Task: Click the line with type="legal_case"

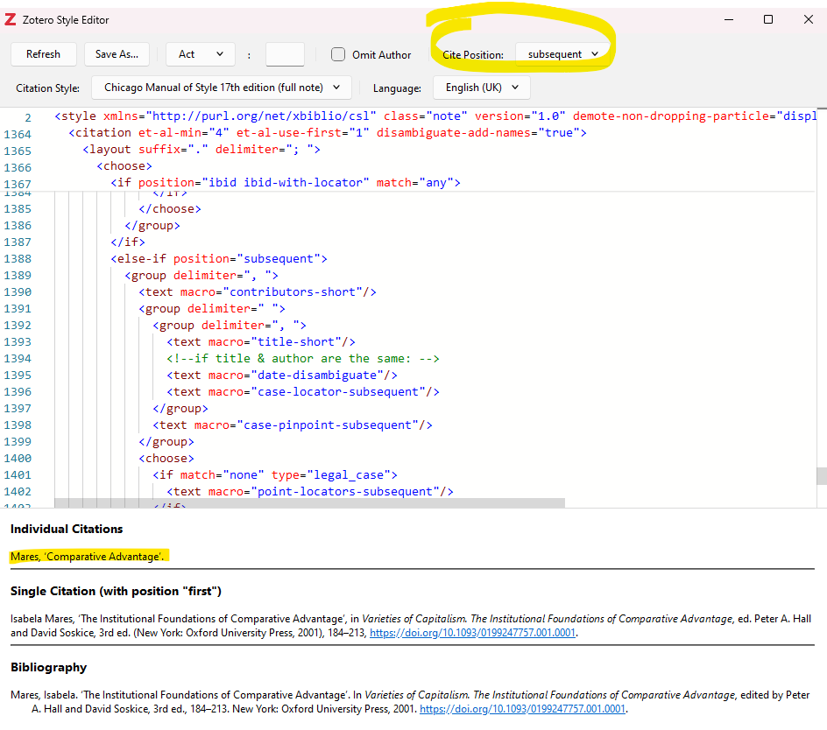Action: [x=275, y=475]
